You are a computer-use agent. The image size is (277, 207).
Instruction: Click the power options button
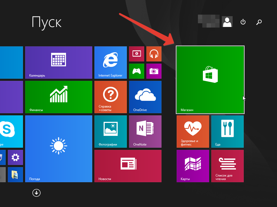[243, 22]
